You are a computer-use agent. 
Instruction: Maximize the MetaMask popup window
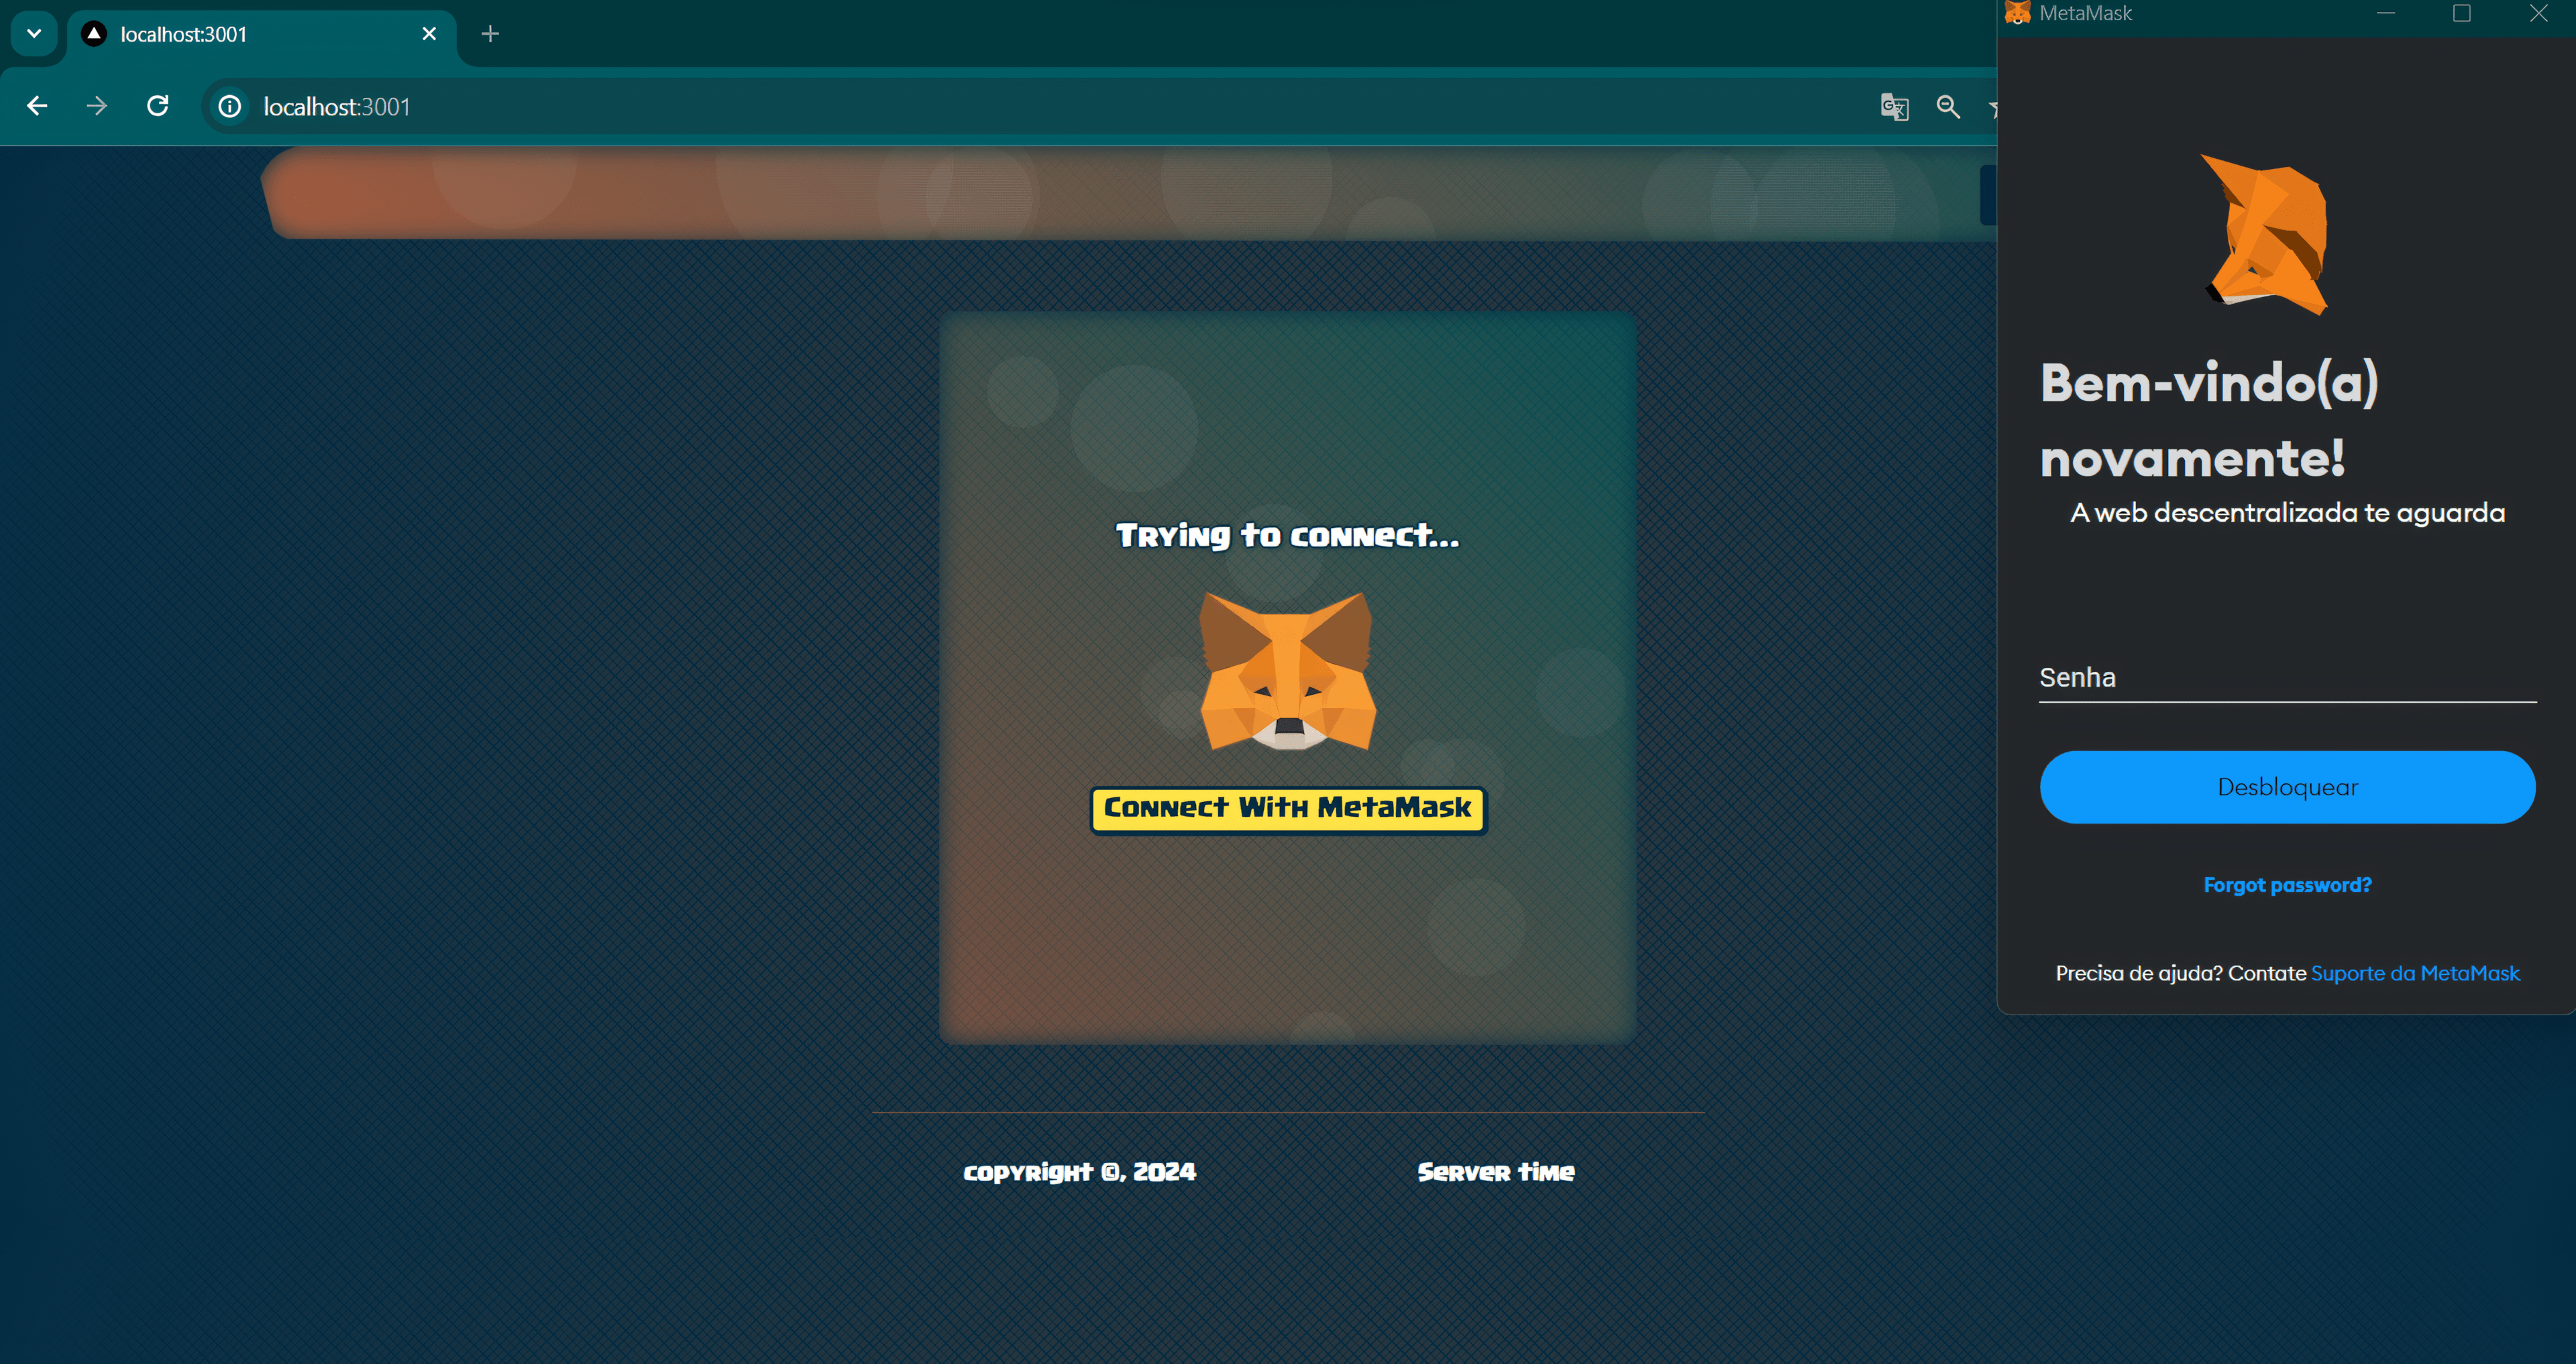[x=2461, y=13]
